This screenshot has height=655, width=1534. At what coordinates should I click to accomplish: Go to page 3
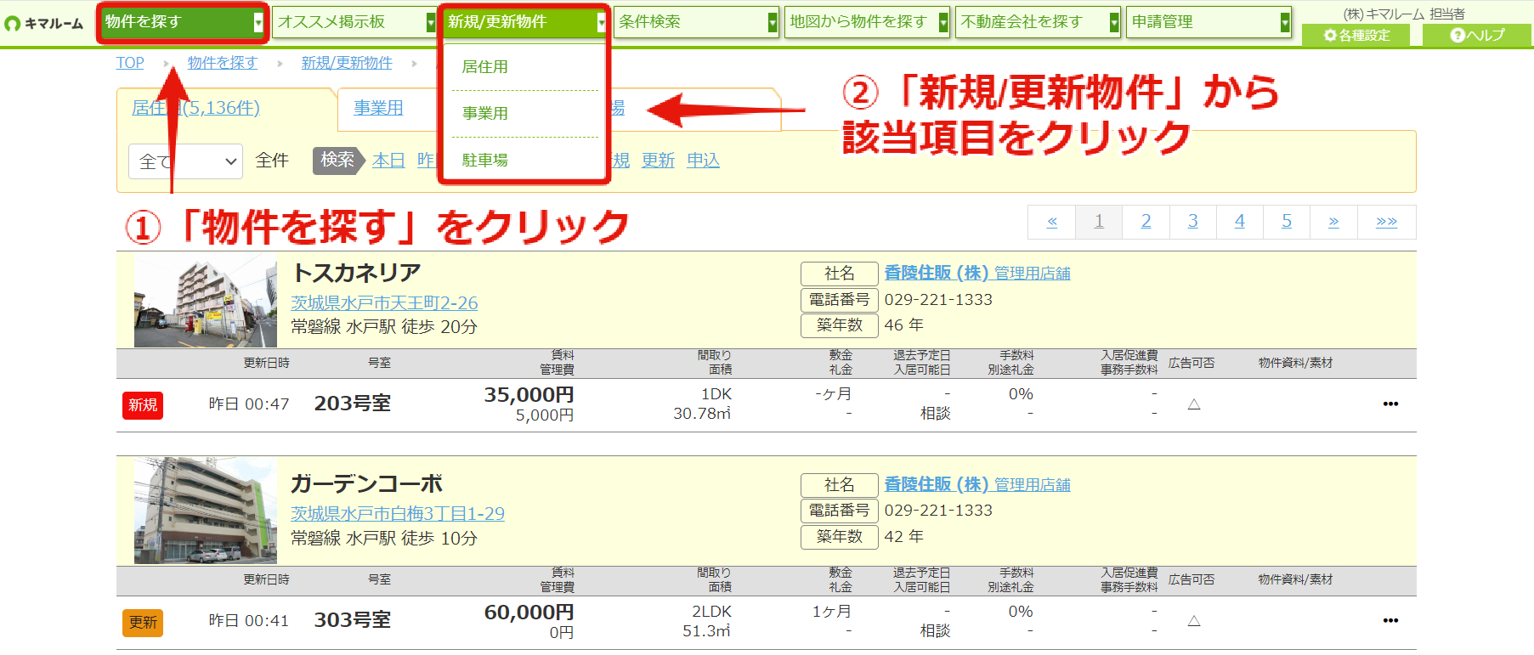(1192, 222)
